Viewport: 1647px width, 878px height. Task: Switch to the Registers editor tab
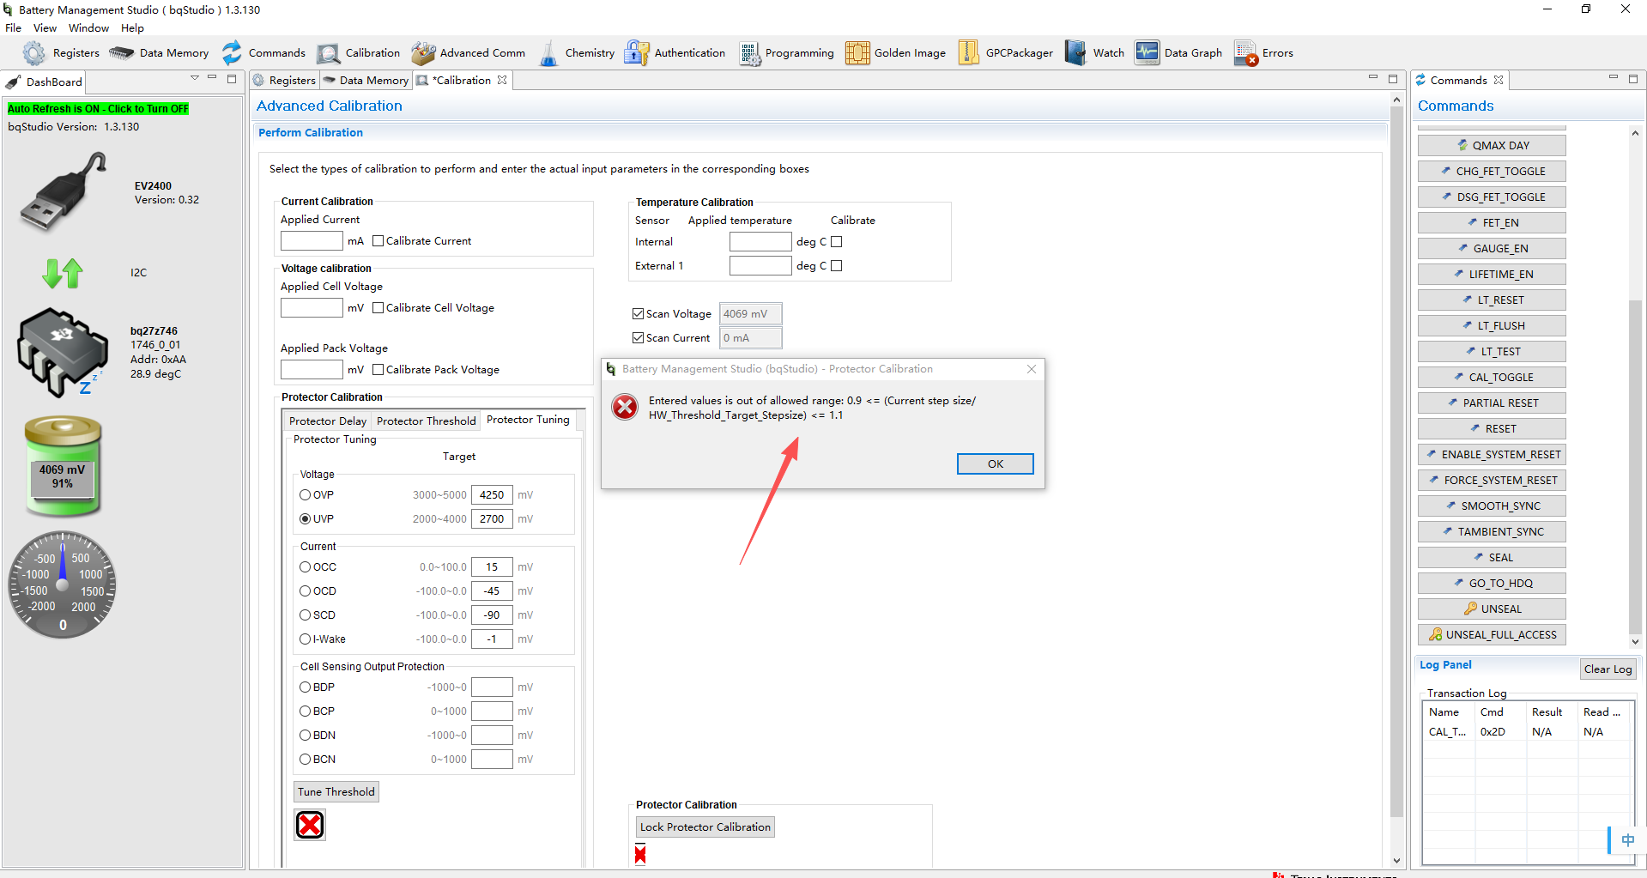[286, 81]
